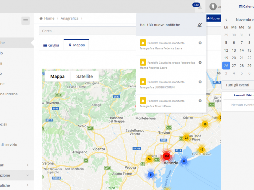Click the 'Hai 130 nuove notifiche' header
Screen dimensions: 254x190
point(160,25)
